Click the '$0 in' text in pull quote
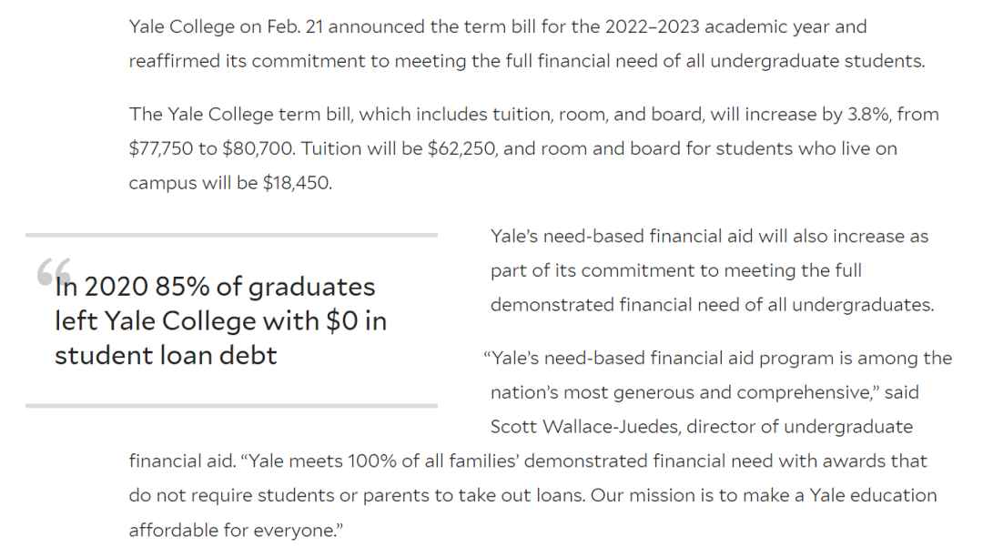The image size is (983, 557). click(356, 320)
